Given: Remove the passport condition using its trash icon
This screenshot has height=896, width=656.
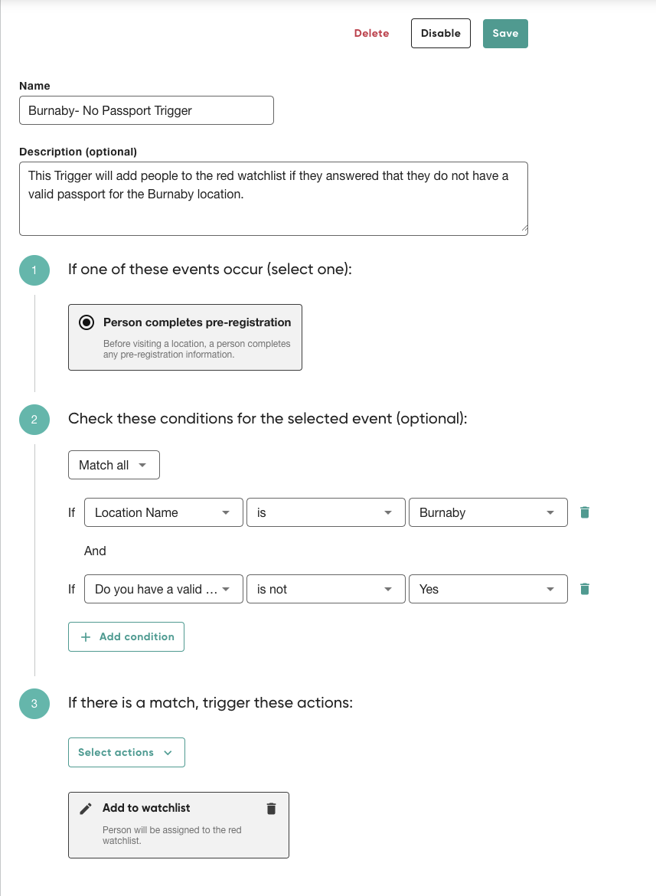Looking at the screenshot, I should pos(584,588).
